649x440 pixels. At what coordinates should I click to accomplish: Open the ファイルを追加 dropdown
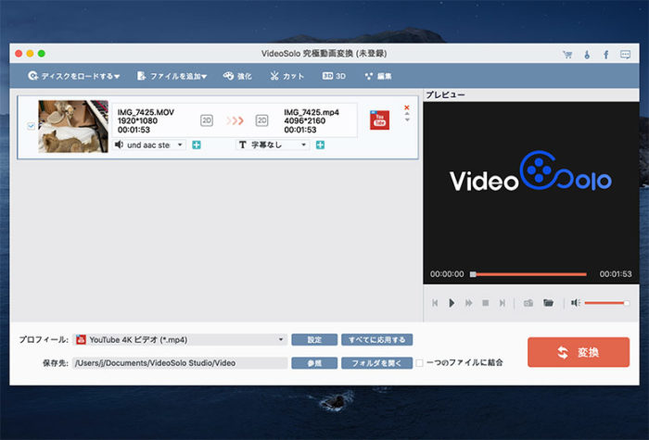(x=172, y=76)
